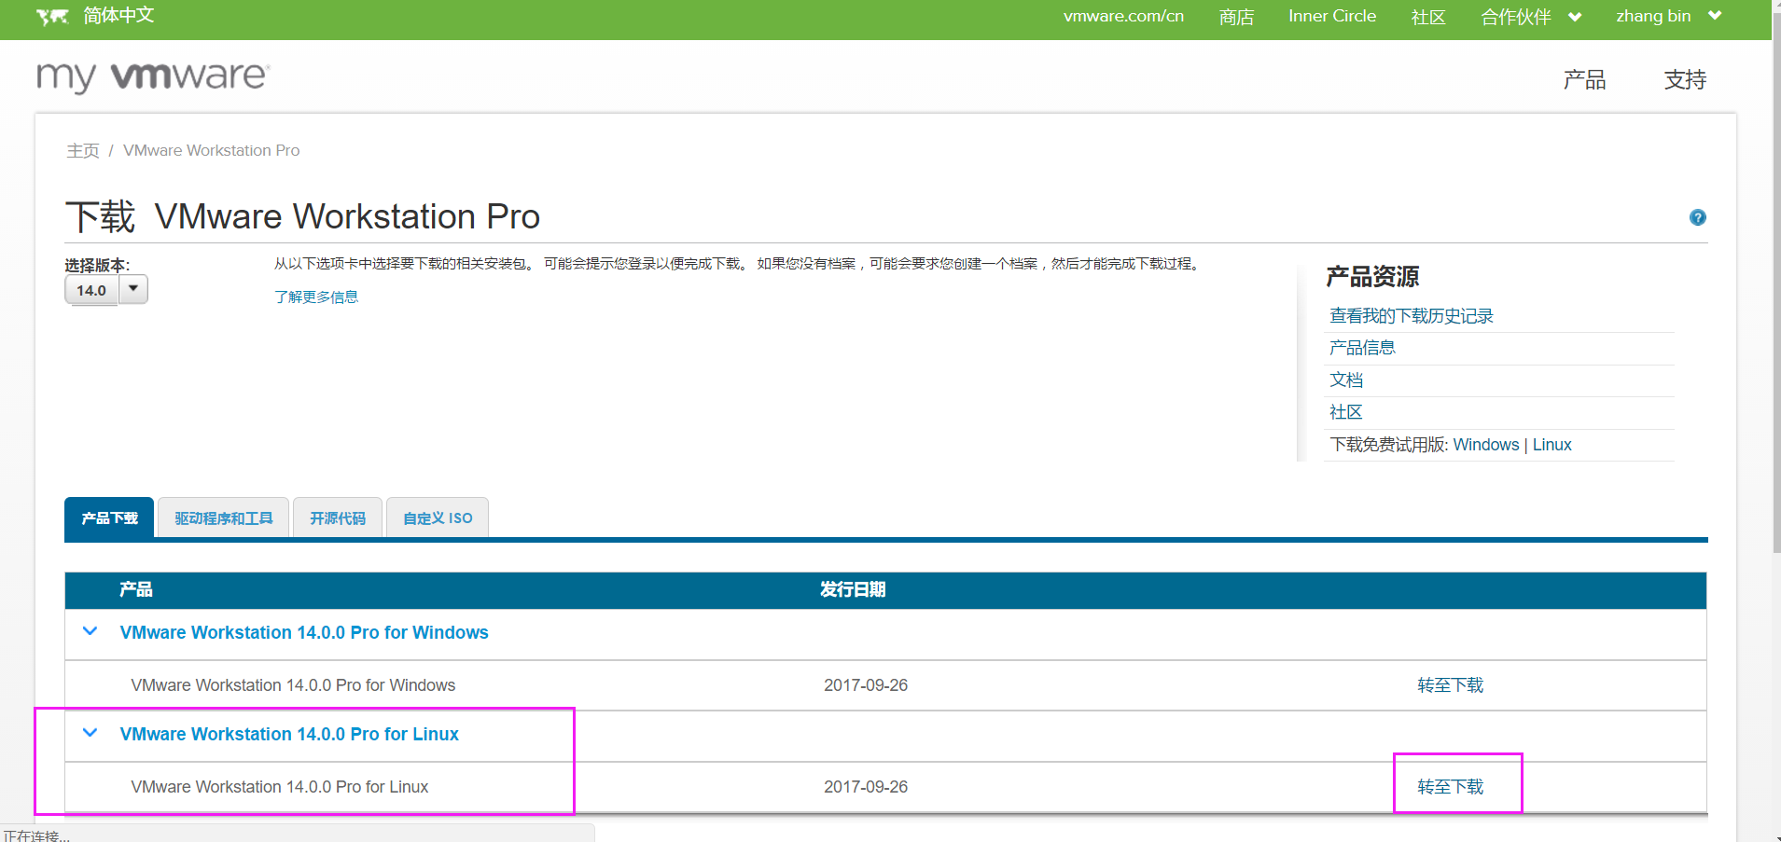Click 转至下载 for the Windows version
1781x842 pixels.
point(1450,685)
